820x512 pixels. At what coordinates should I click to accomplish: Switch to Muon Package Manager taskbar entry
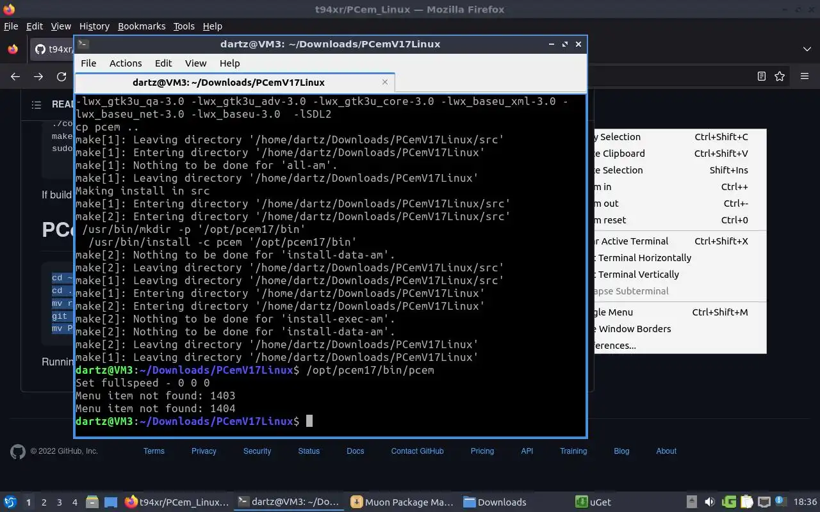pyautogui.click(x=402, y=502)
